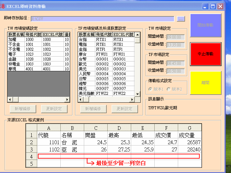Select the 美元指數 row in TF table

[x=106, y=93]
